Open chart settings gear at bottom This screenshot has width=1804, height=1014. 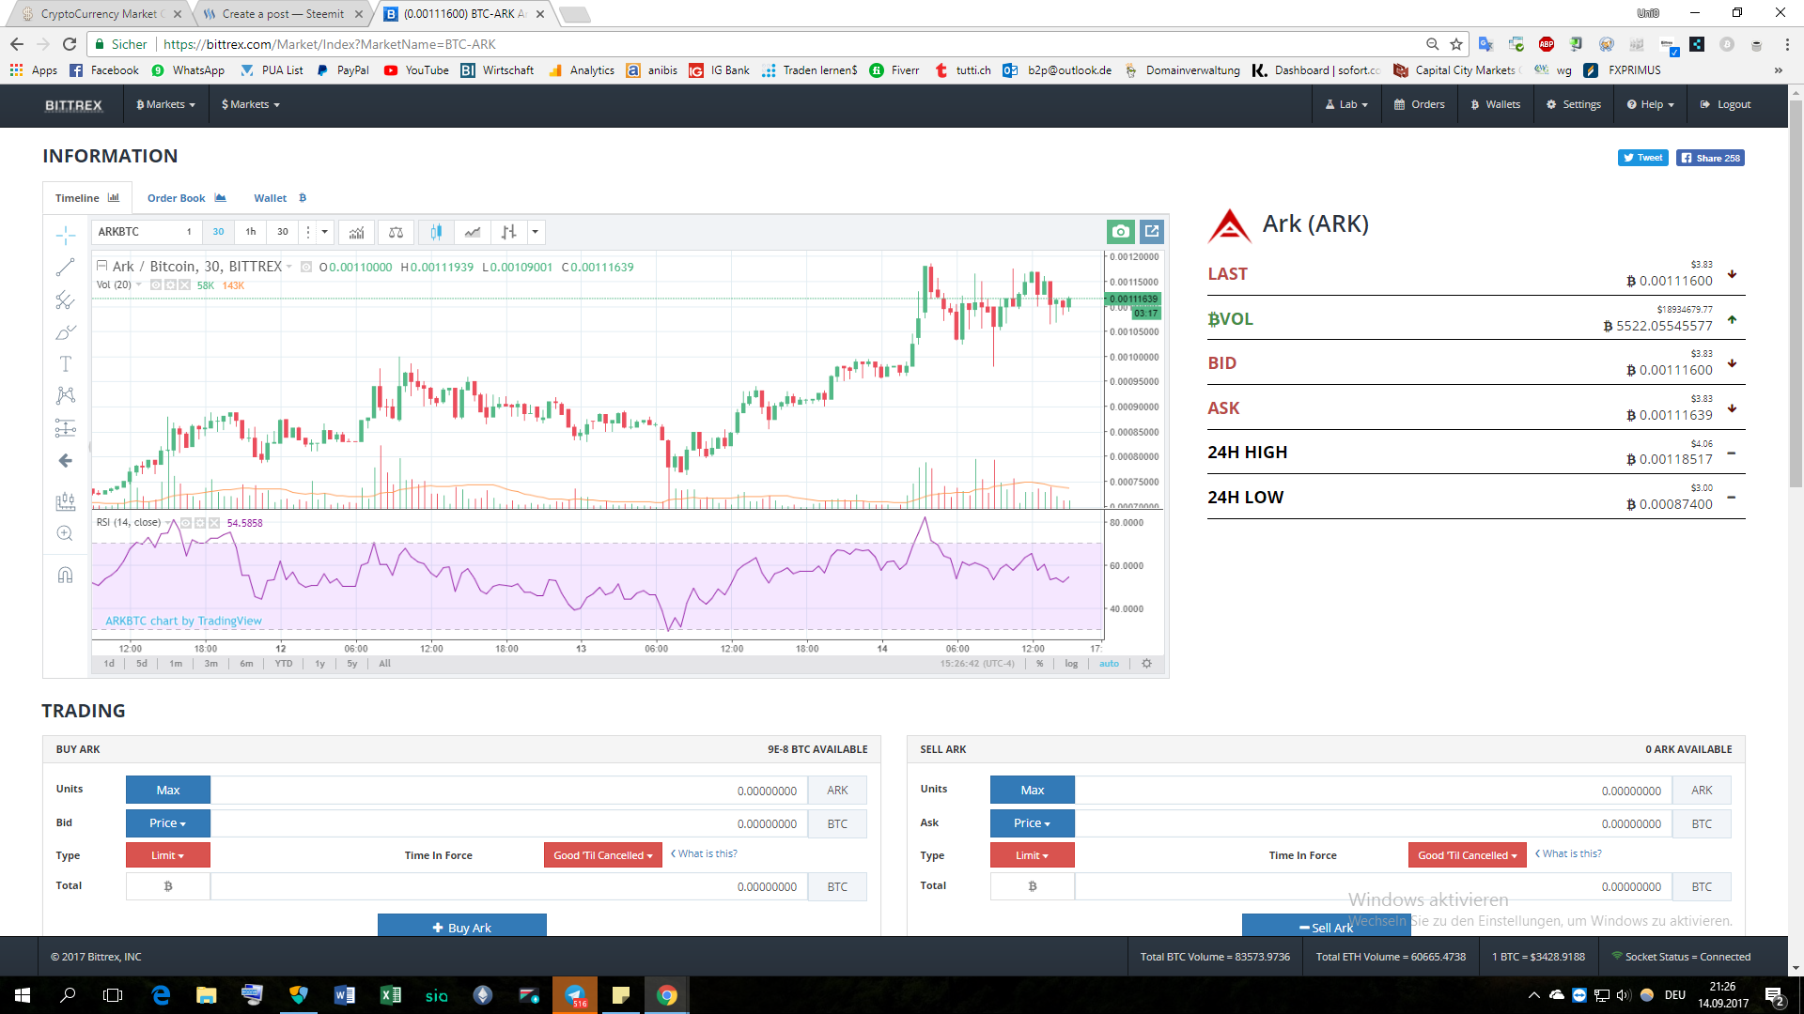(1146, 664)
